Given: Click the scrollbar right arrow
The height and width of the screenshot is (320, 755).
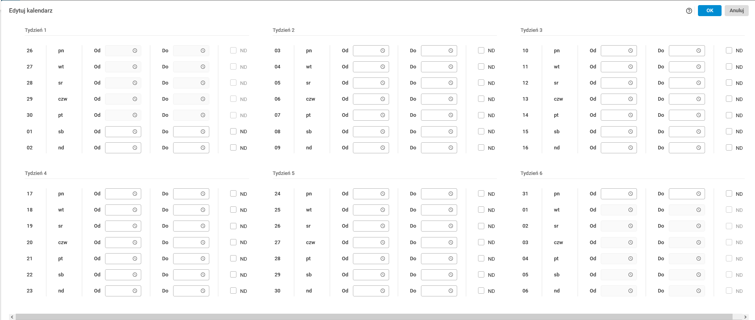Looking at the screenshot, I should coord(745,317).
